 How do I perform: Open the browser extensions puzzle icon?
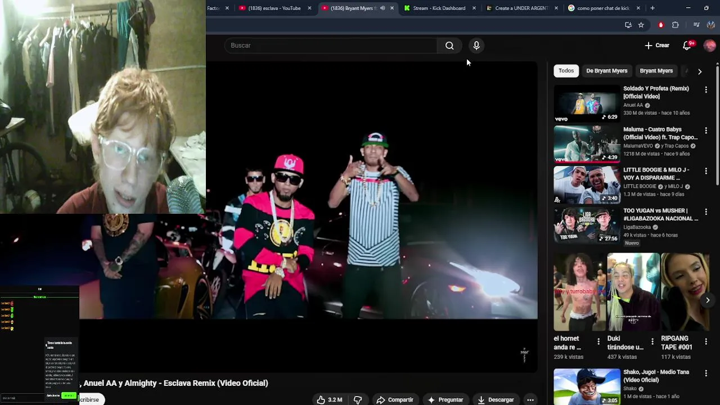tap(675, 25)
